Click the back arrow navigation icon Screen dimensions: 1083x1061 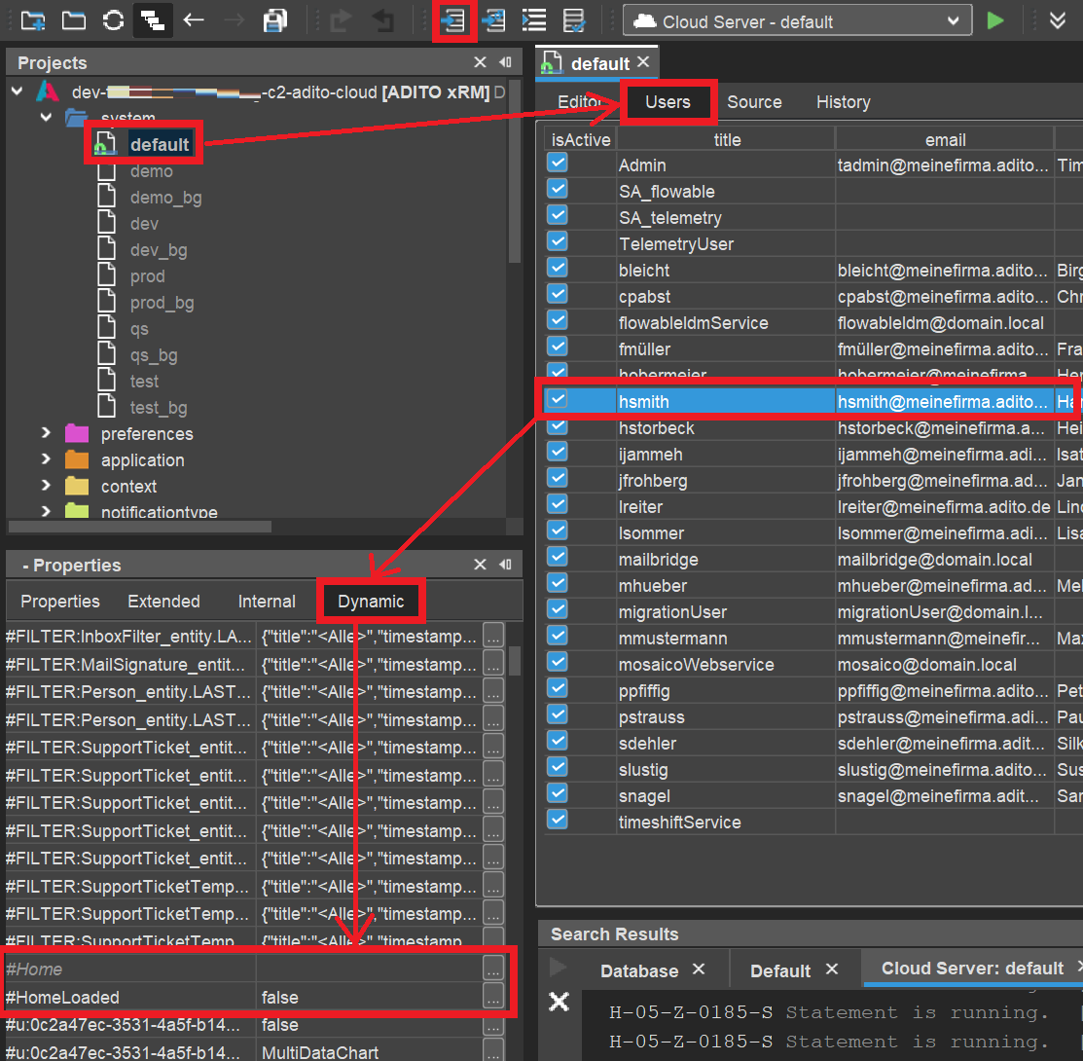pos(194,20)
